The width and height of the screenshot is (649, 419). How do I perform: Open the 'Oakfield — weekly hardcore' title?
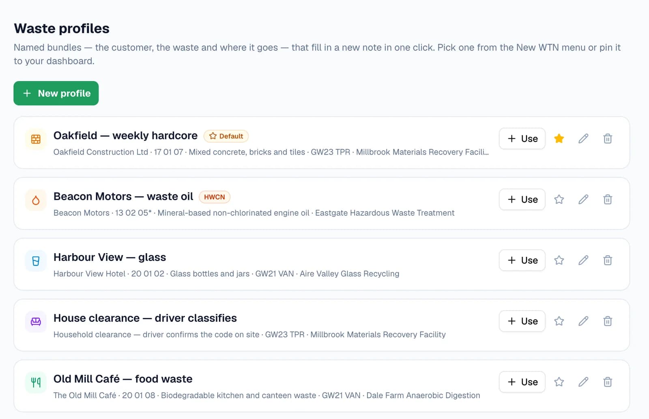coord(125,135)
